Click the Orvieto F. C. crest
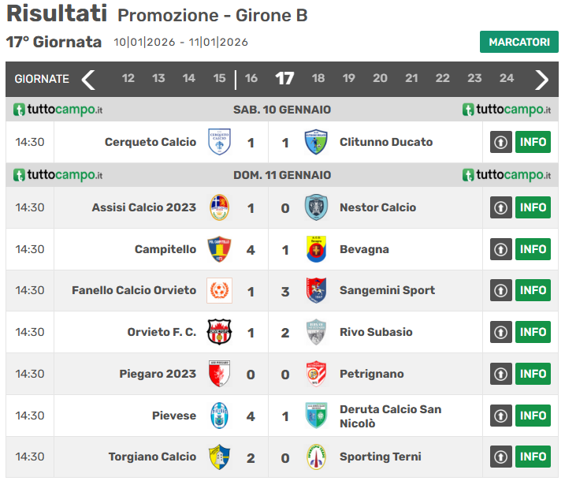Screen dimensions: 565x481 [219, 332]
